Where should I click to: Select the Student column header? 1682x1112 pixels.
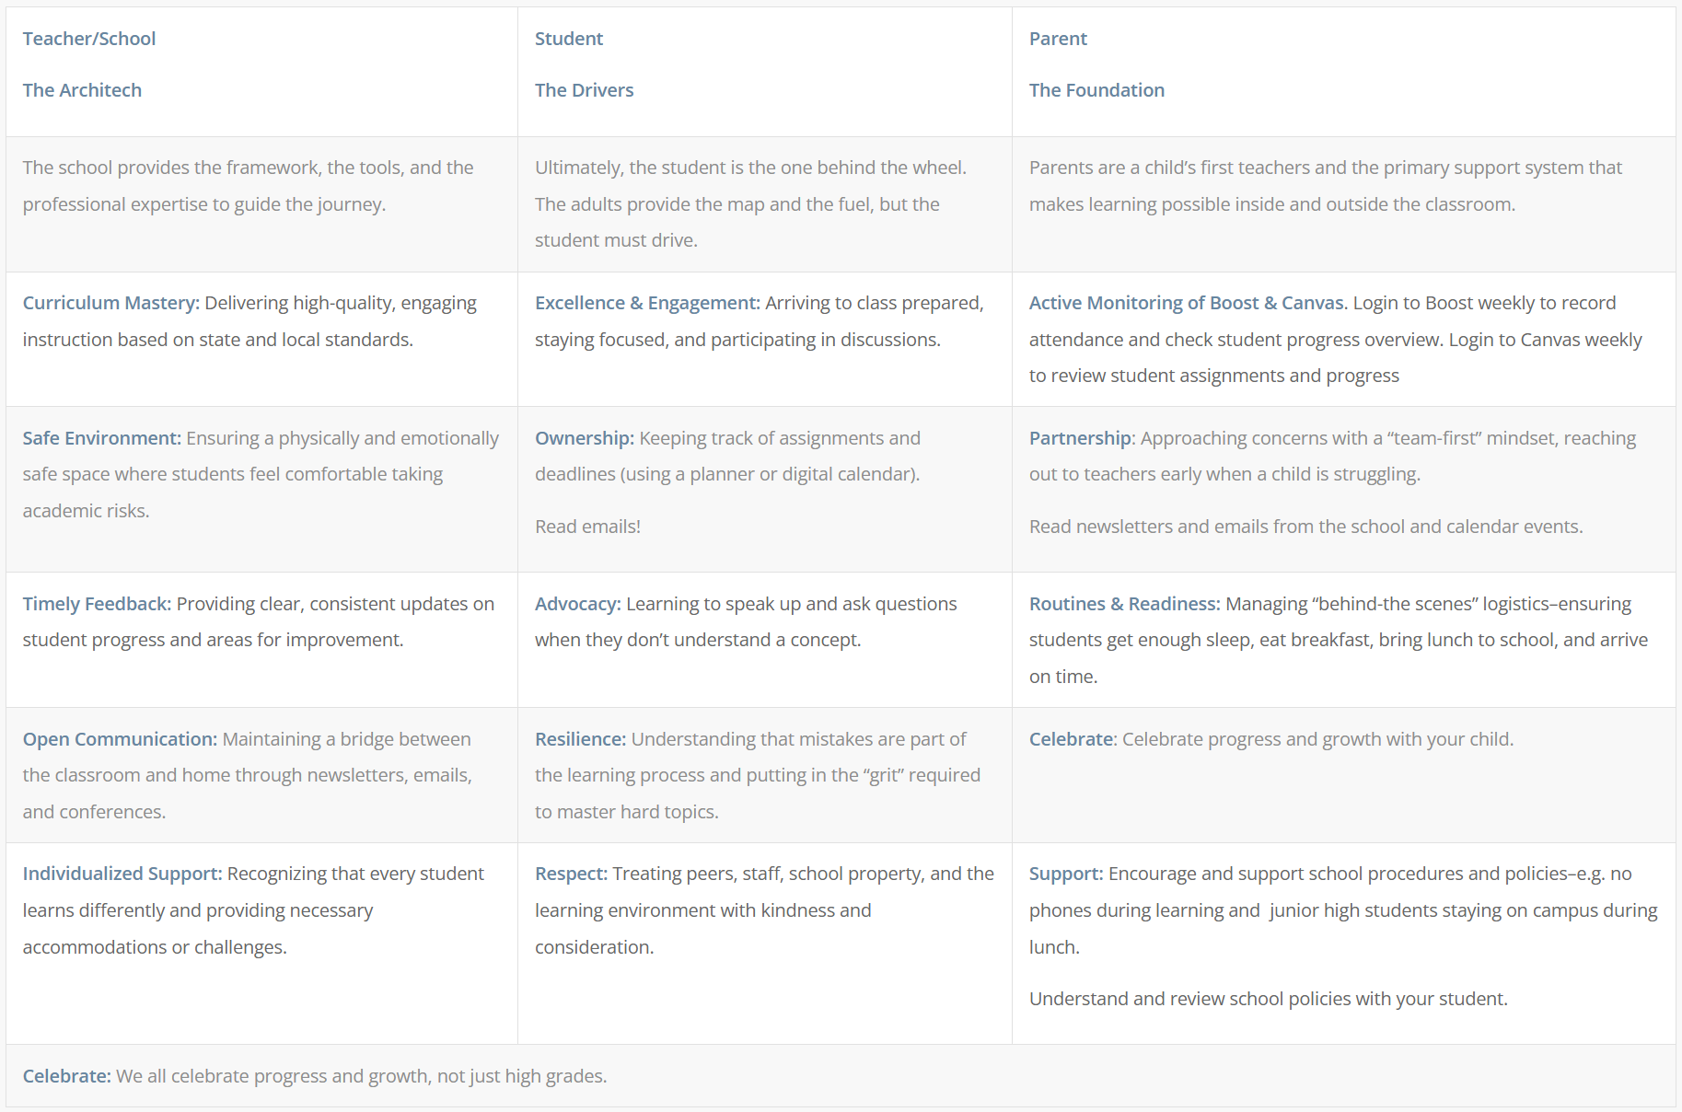[569, 39]
